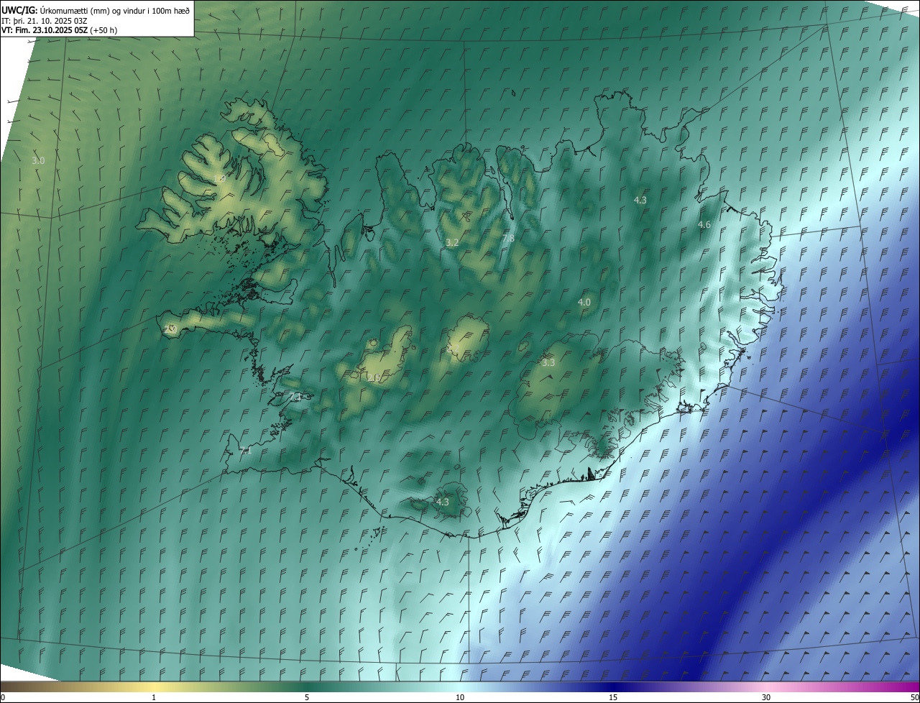Screen dimensions: 920x703
Task: Click the '10' label on the color scale
Action: click(x=460, y=697)
